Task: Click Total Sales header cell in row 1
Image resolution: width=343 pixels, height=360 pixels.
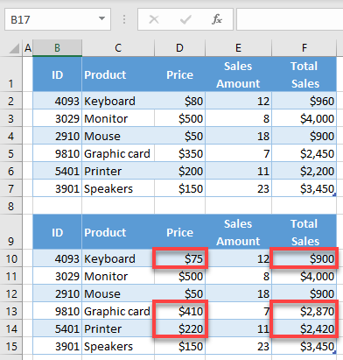Action: [304, 74]
